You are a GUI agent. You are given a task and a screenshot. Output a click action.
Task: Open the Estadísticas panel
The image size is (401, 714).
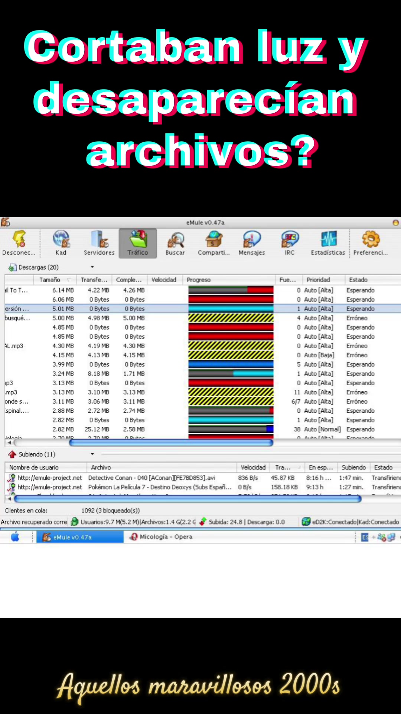click(x=328, y=243)
